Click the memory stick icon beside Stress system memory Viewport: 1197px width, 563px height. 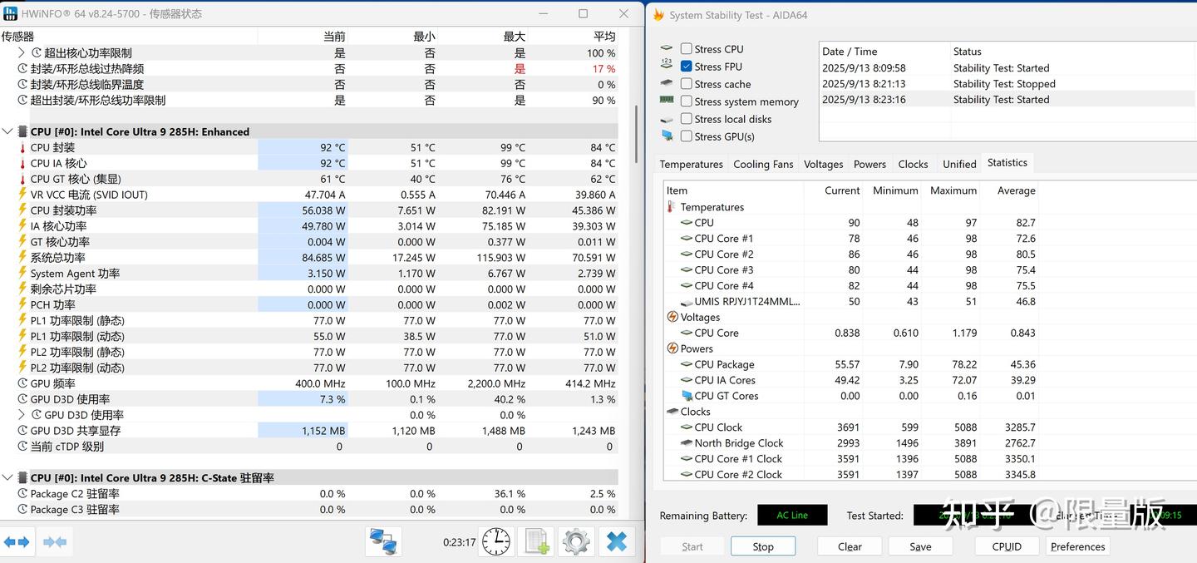[667, 100]
